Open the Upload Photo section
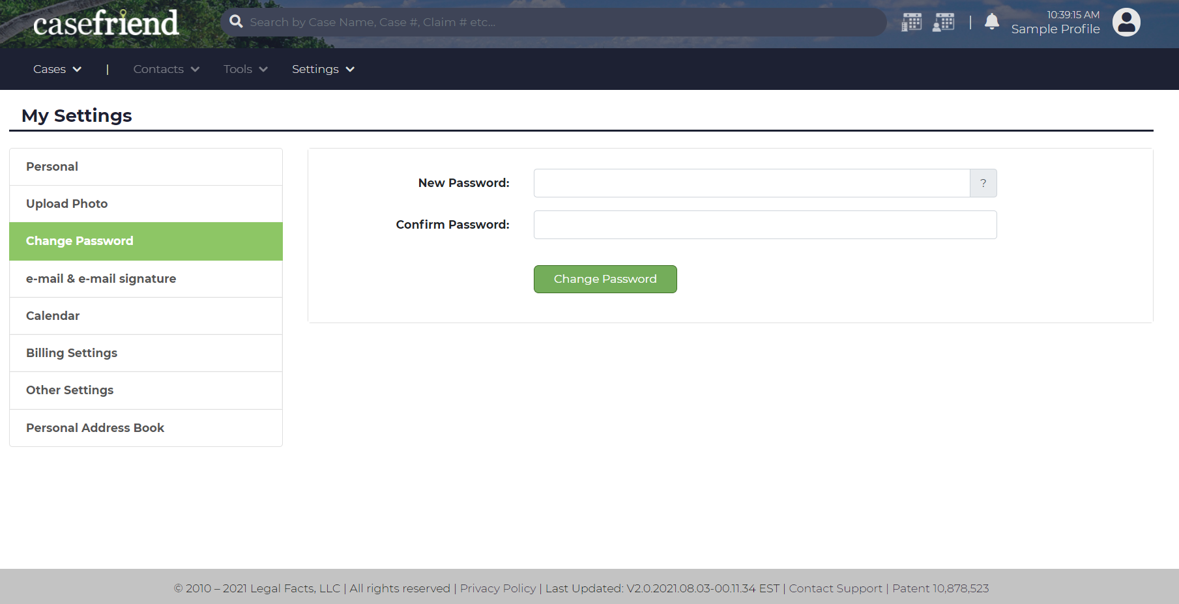 click(146, 204)
